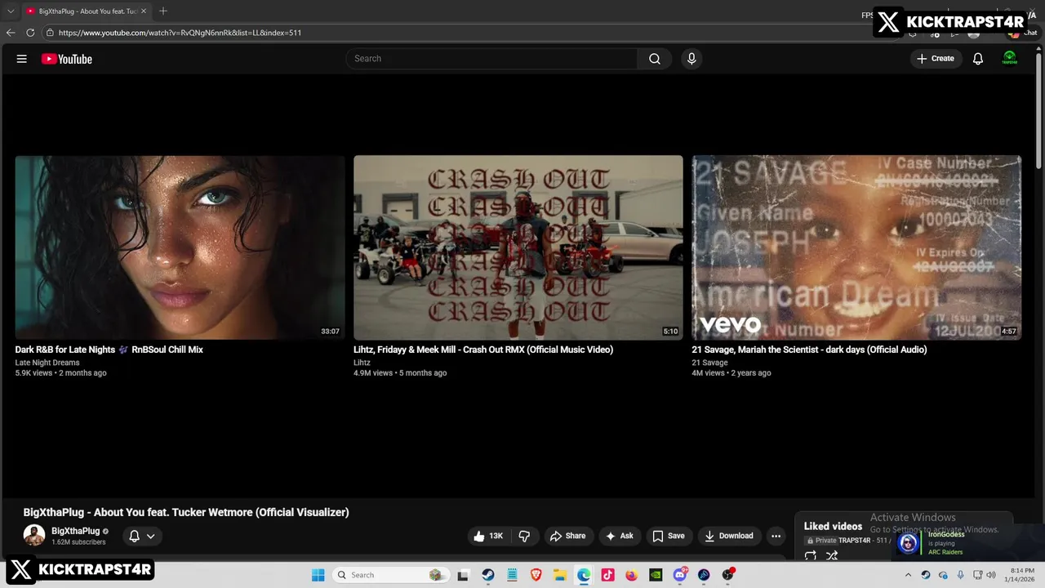Click the dark days Official Audio title
Image resolution: width=1045 pixels, height=588 pixels.
pos(809,350)
